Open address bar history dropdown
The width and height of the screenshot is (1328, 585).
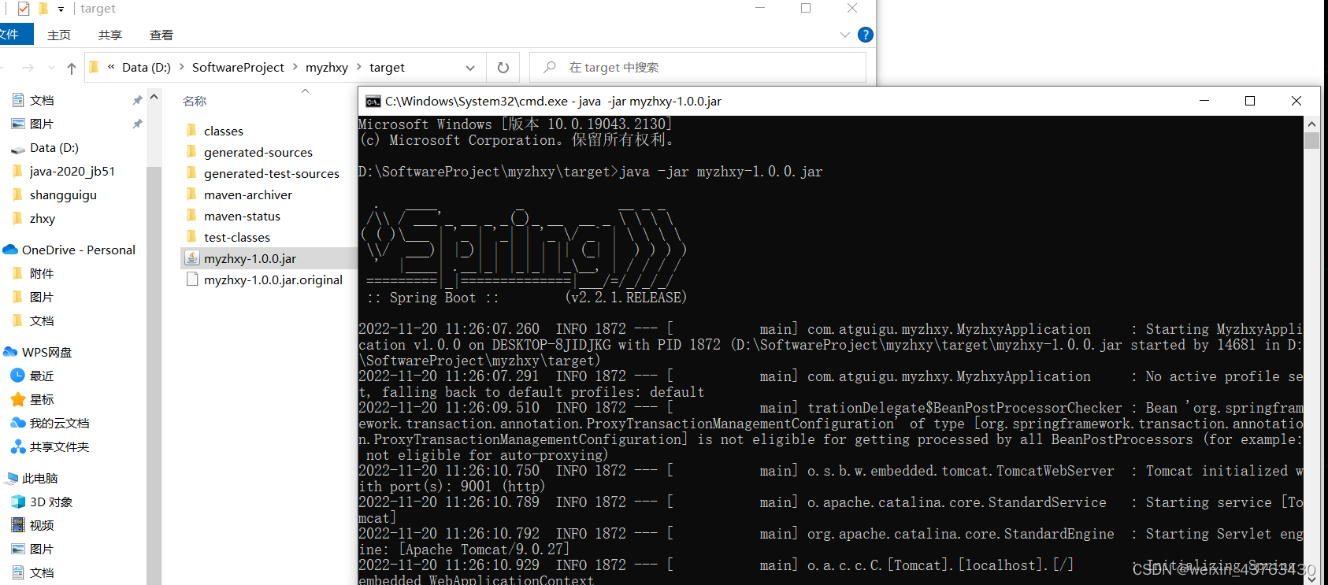(470, 68)
